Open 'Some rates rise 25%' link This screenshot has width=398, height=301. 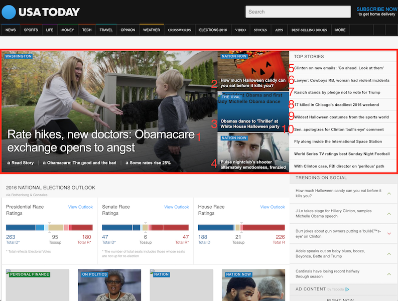[148, 163]
